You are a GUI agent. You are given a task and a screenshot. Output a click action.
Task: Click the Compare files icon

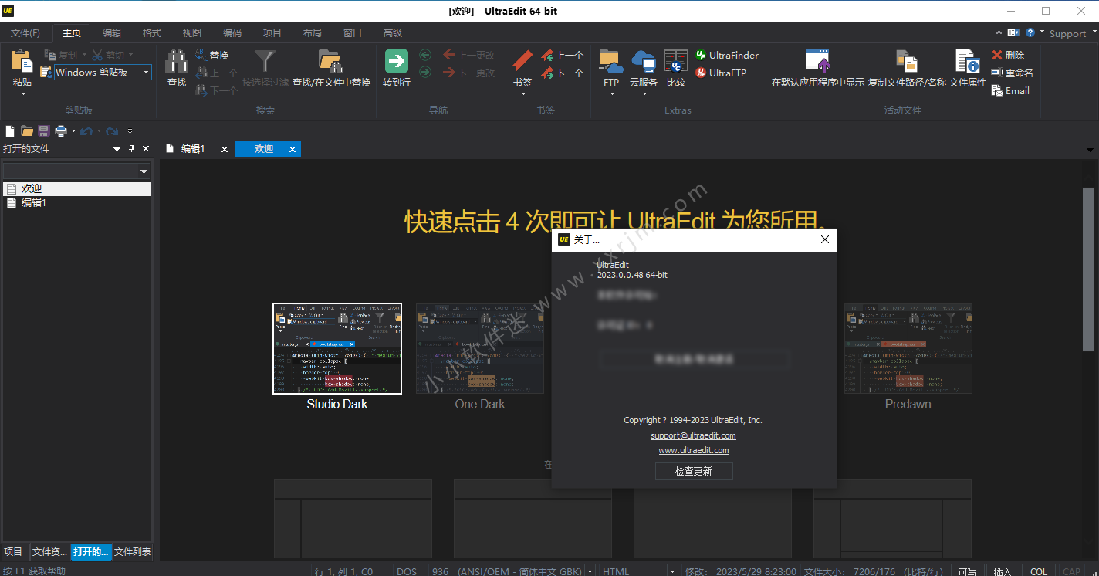point(675,62)
